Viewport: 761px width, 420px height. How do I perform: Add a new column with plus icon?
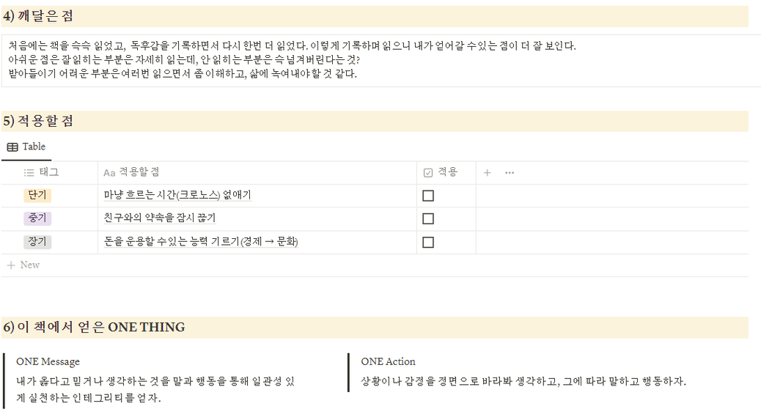point(488,173)
